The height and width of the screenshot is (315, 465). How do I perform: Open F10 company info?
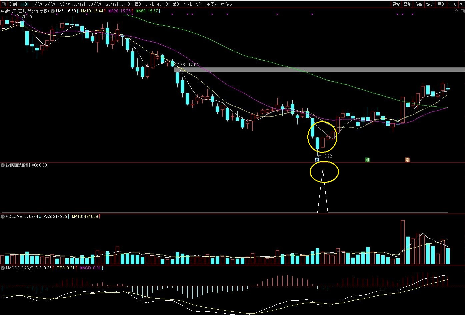pyautogui.click(x=453, y=4)
